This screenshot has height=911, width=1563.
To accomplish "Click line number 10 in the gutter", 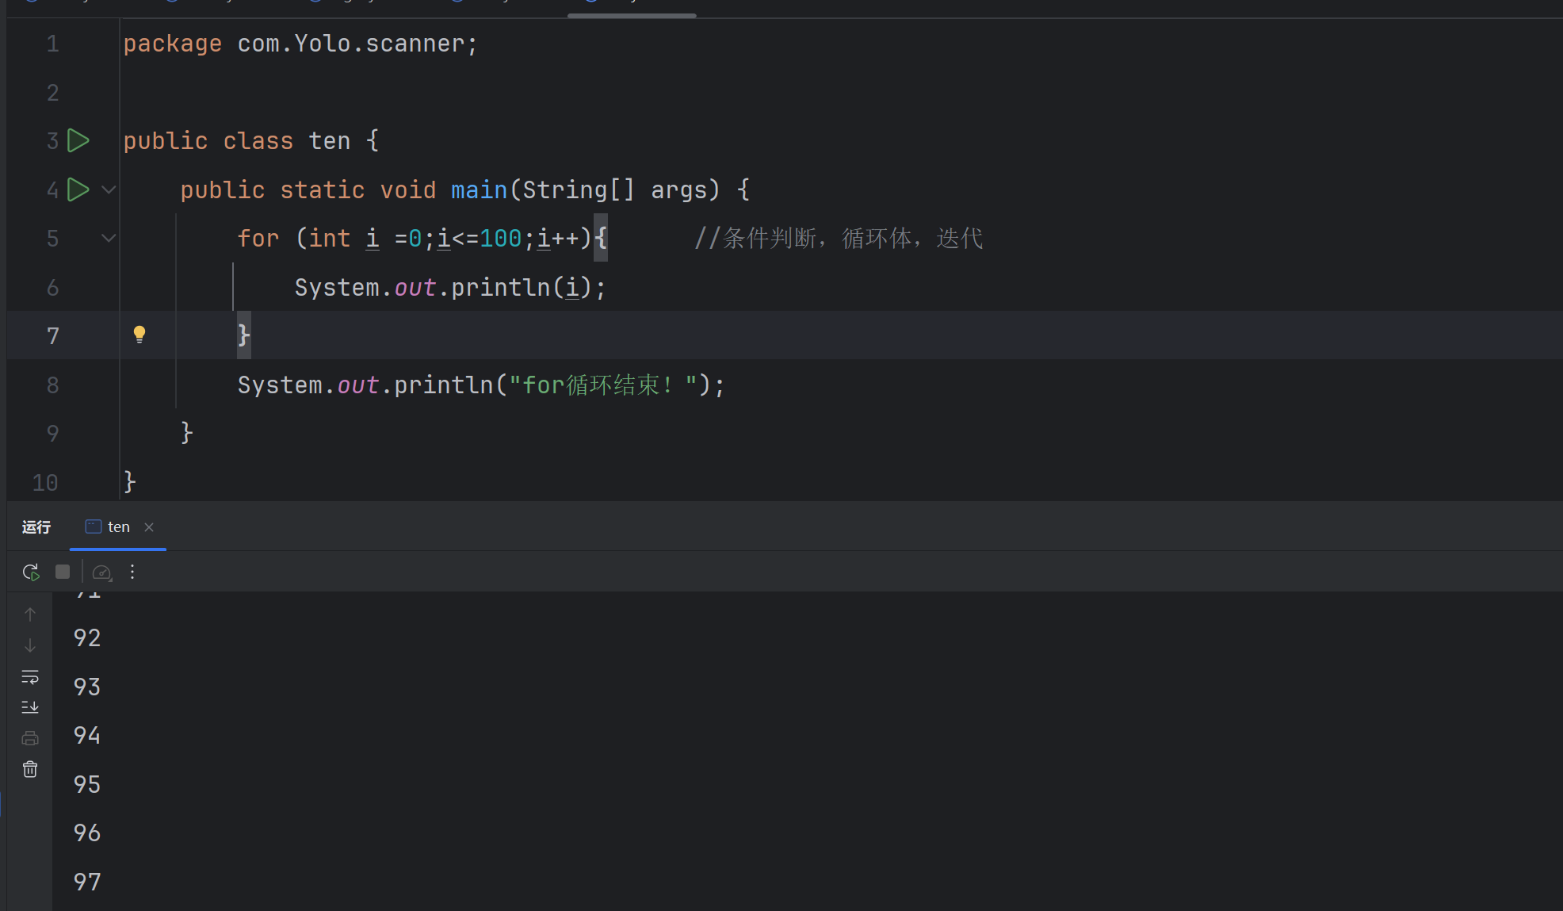I will coord(45,483).
